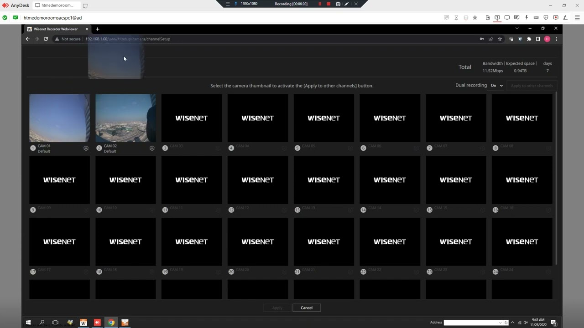
Task: Click the Apply button
Action: [277, 308]
